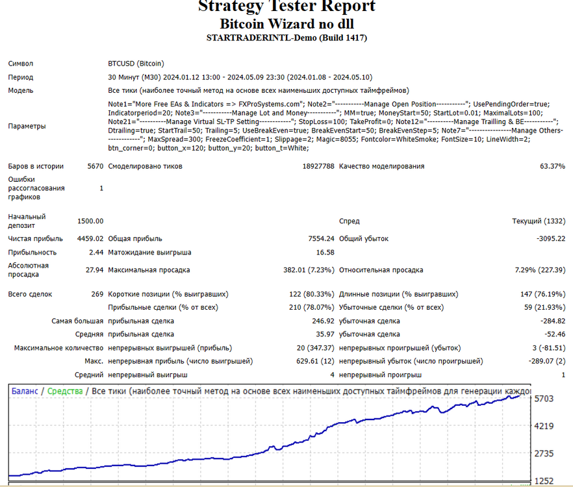Select profit trades value 210 (78.07%)
The width and height of the screenshot is (573, 487).
[x=312, y=307]
